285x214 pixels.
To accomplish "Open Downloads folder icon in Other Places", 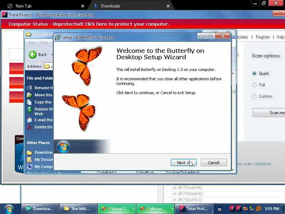I will click(x=30, y=153).
